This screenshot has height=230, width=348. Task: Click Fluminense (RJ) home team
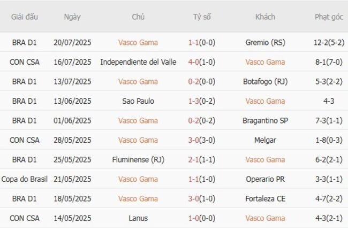tap(138, 159)
